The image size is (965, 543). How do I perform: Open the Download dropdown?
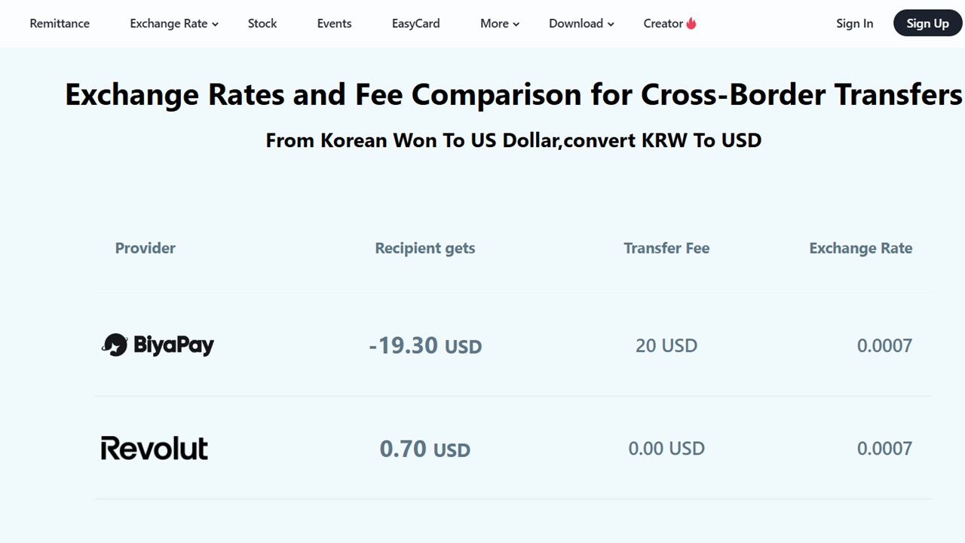[581, 23]
